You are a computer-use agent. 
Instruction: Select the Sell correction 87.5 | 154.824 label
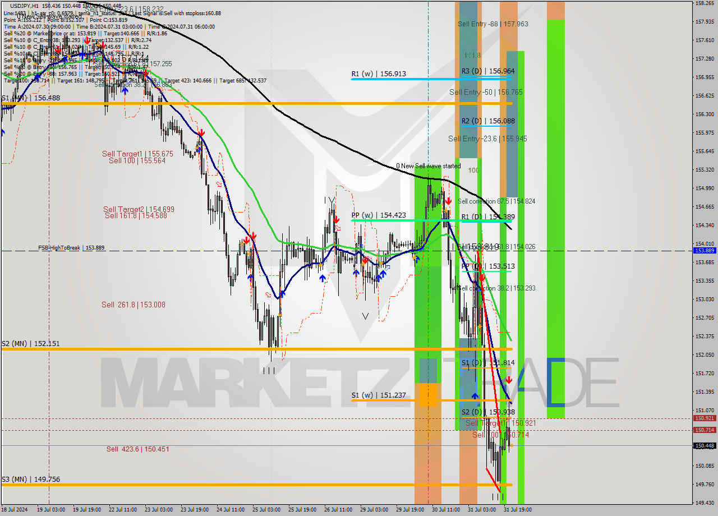click(496, 201)
